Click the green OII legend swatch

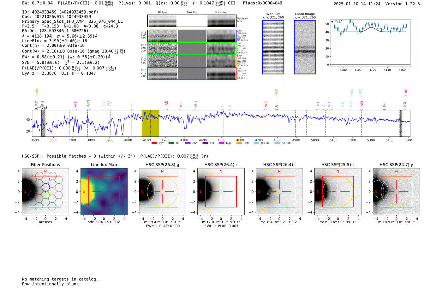click(171, 143)
